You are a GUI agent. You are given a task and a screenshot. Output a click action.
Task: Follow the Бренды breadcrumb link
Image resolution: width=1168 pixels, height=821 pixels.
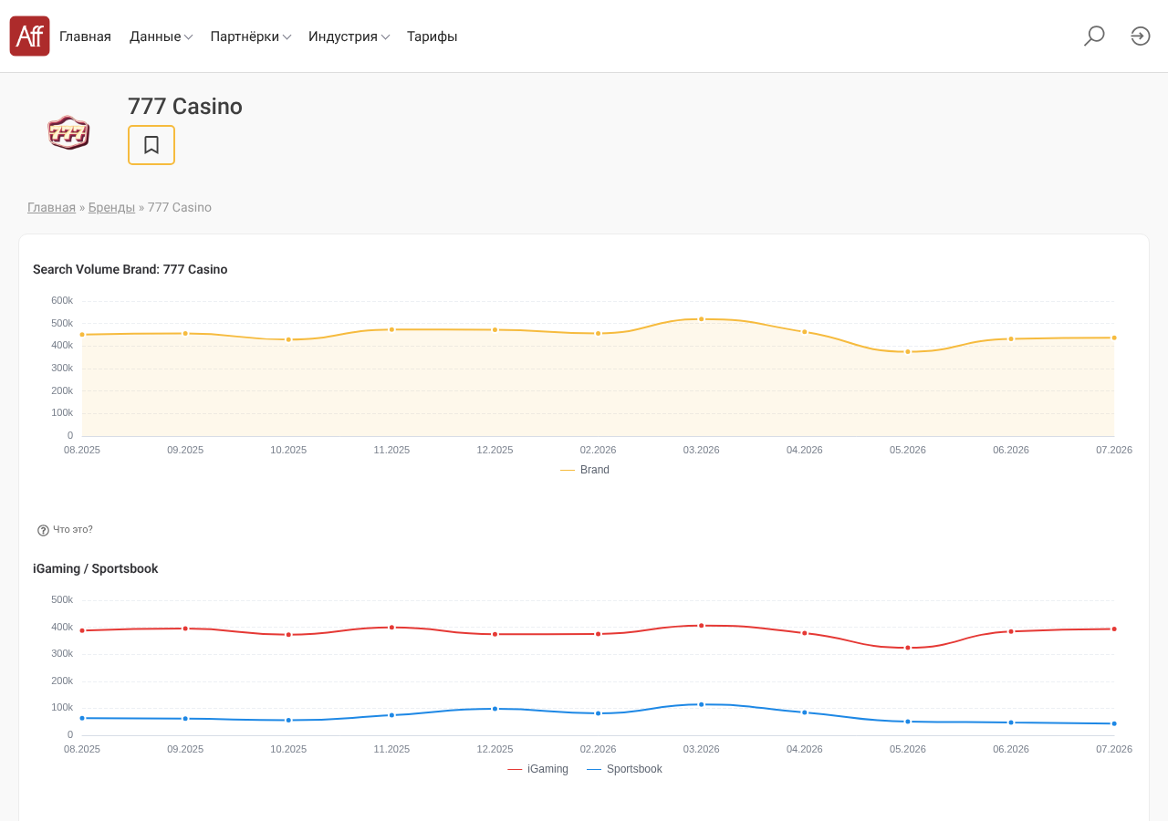(x=111, y=208)
